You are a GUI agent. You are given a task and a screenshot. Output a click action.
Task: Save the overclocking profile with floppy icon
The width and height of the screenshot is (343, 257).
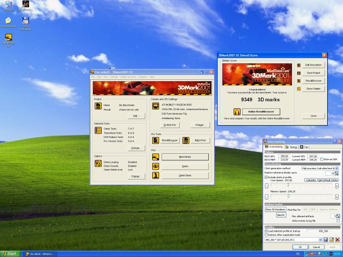326,240
